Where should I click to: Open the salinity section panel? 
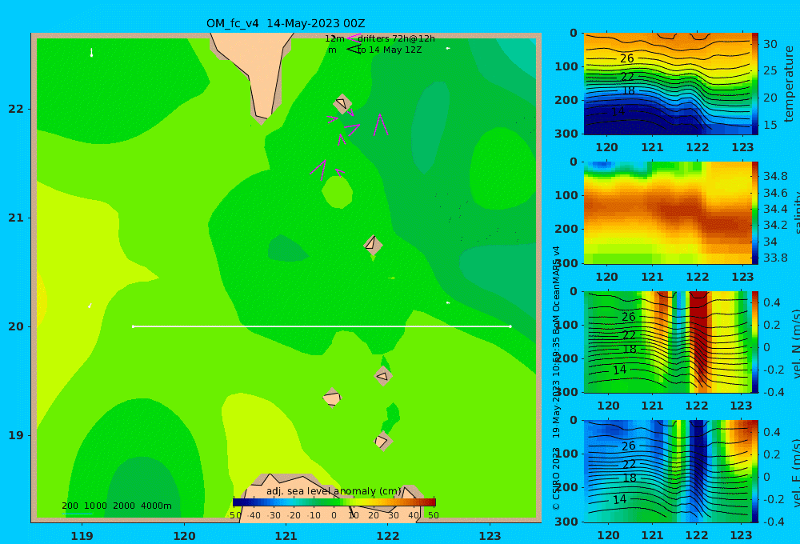tap(667, 213)
